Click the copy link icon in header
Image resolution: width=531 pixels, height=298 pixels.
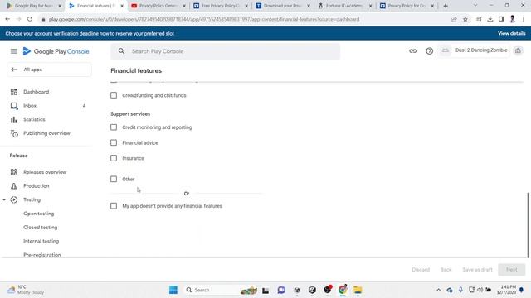coord(412,51)
